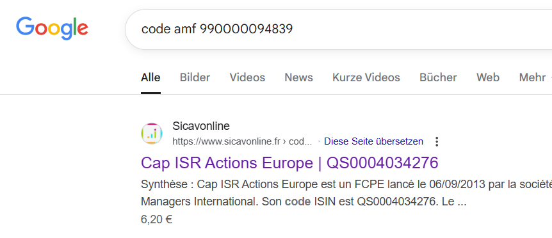Open the Bücher search tab
This screenshot has width=552, height=238.
[x=438, y=77]
